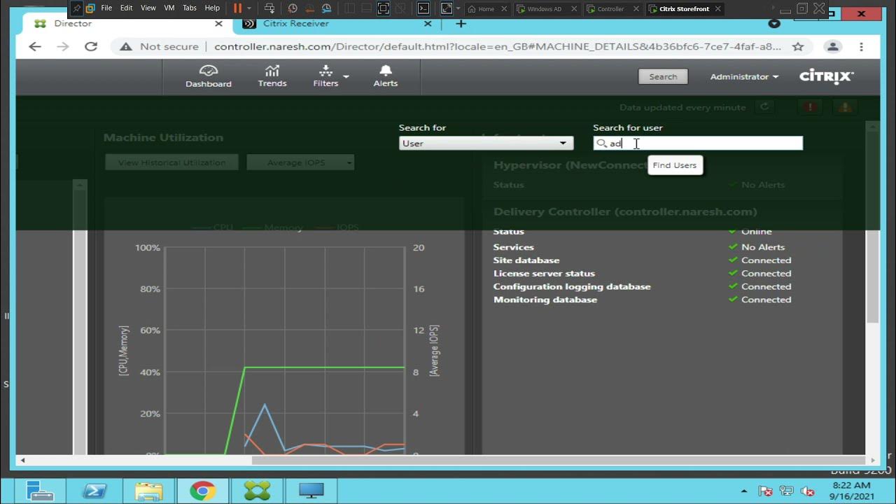Viewport: 896px width, 504px height.
Task: Click the VMware take snapshot icon
Action: point(293,8)
